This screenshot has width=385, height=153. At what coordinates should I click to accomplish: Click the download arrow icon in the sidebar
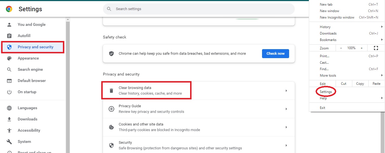coord(9,119)
